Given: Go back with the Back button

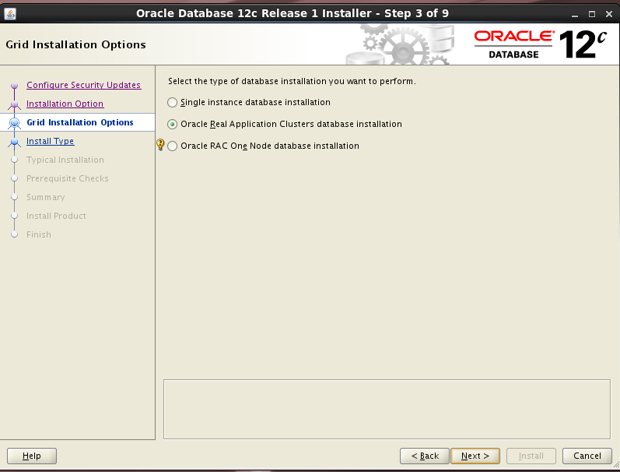Looking at the screenshot, I should pos(424,456).
